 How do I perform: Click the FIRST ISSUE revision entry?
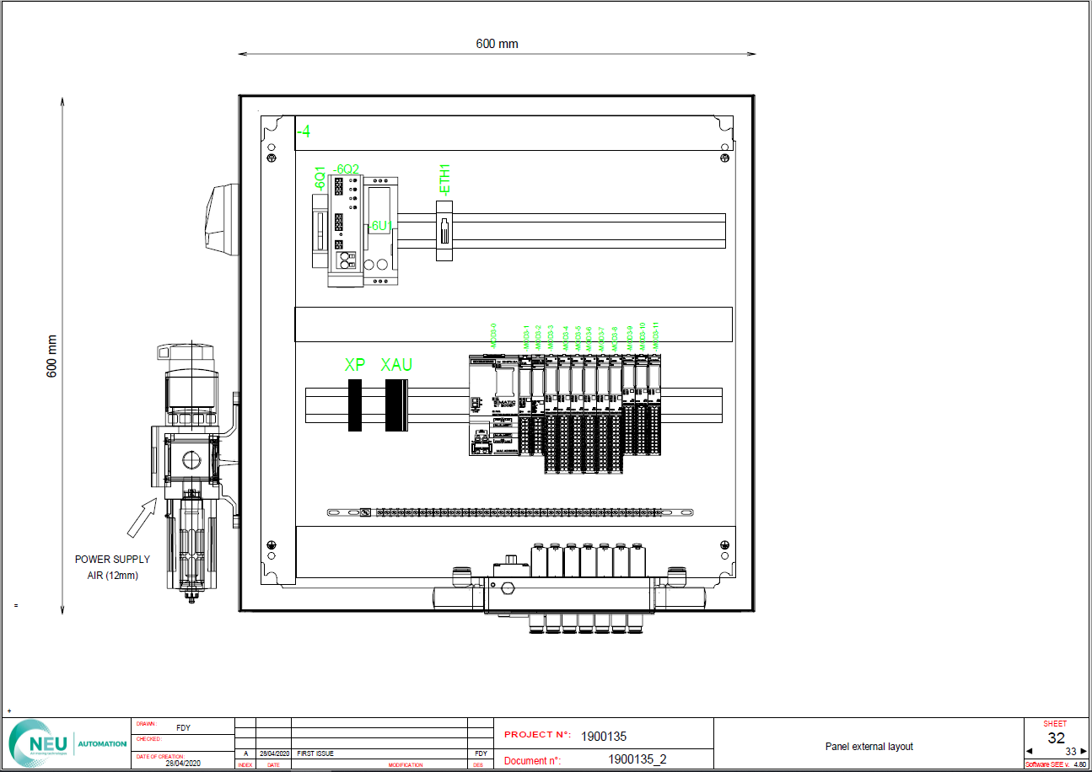(x=316, y=753)
